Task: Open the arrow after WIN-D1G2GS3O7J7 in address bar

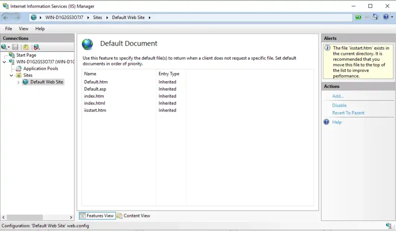Action: point(88,17)
